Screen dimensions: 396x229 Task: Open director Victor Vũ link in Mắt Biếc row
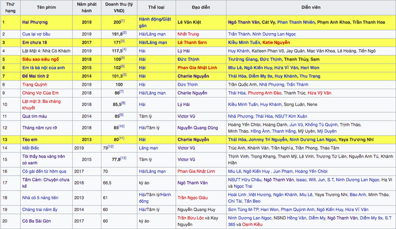186,148
